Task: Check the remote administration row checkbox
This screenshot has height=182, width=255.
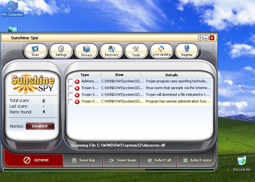Action: click(x=70, y=102)
